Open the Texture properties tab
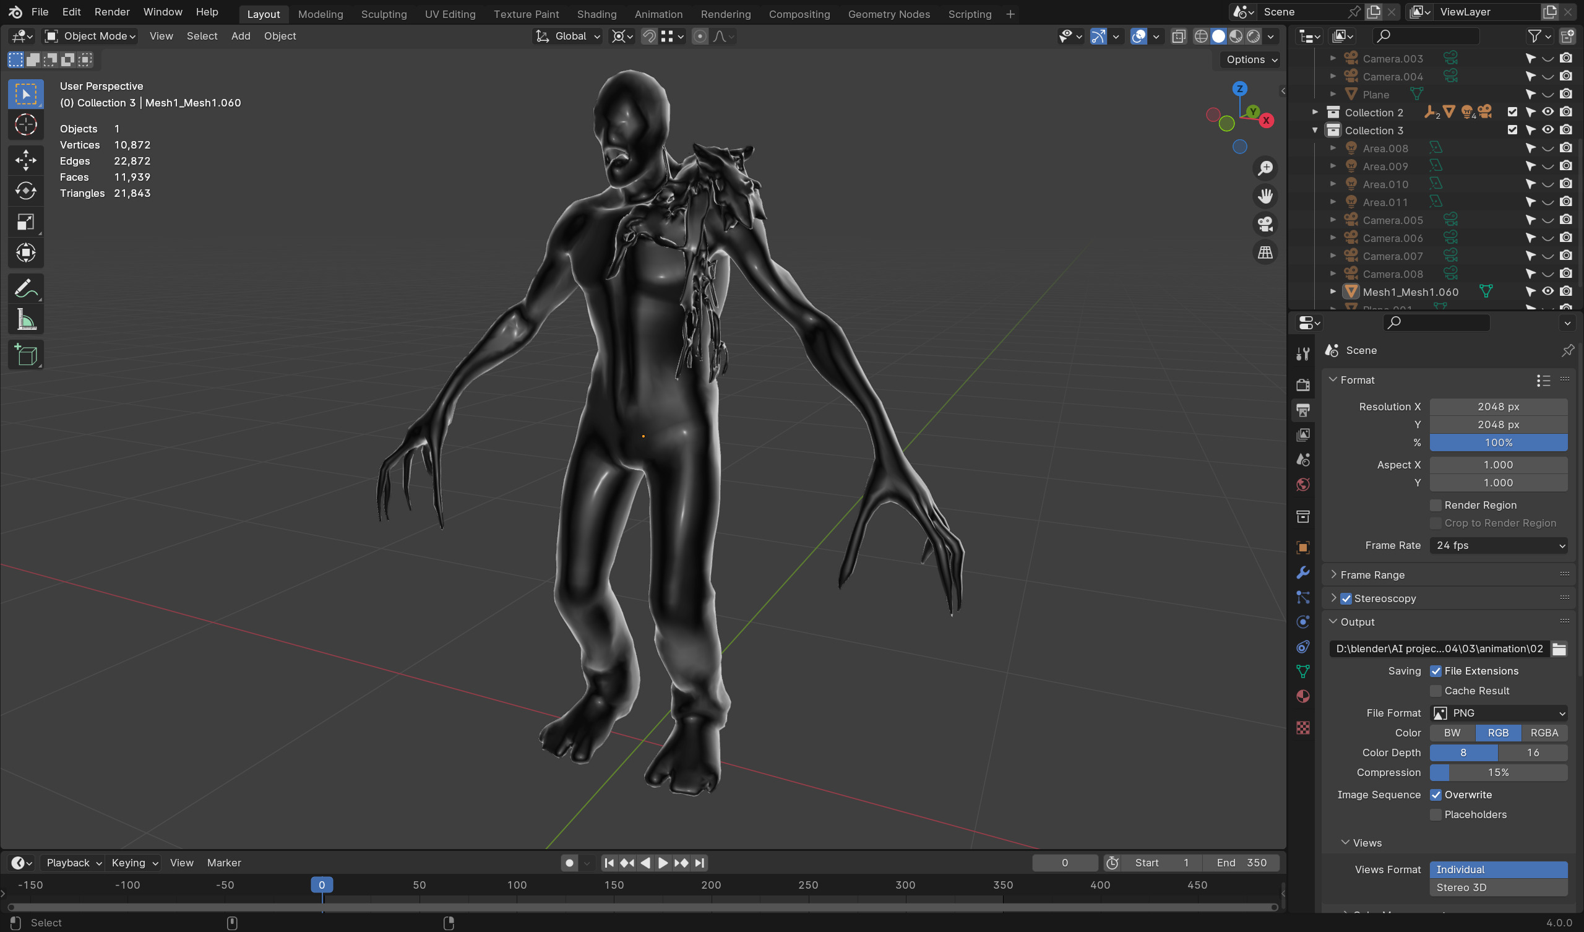The width and height of the screenshot is (1584, 932). click(x=1303, y=728)
